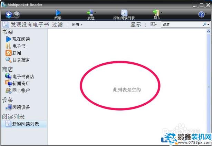This screenshot has height=146, width=212.
Task: Click the 网上帐户 people icon
Action: [8, 91]
